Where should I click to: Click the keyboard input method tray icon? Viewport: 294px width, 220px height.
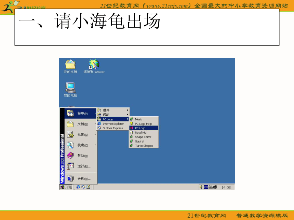point(211,187)
